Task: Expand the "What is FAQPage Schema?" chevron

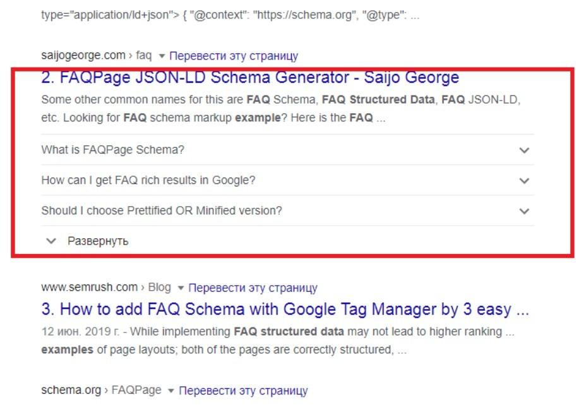Action: 523,150
